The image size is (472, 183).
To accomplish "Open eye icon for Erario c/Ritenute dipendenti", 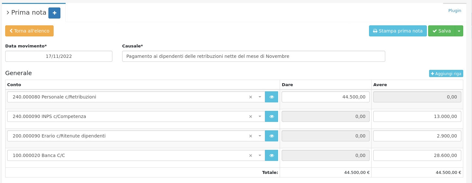I will tap(272, 136).
